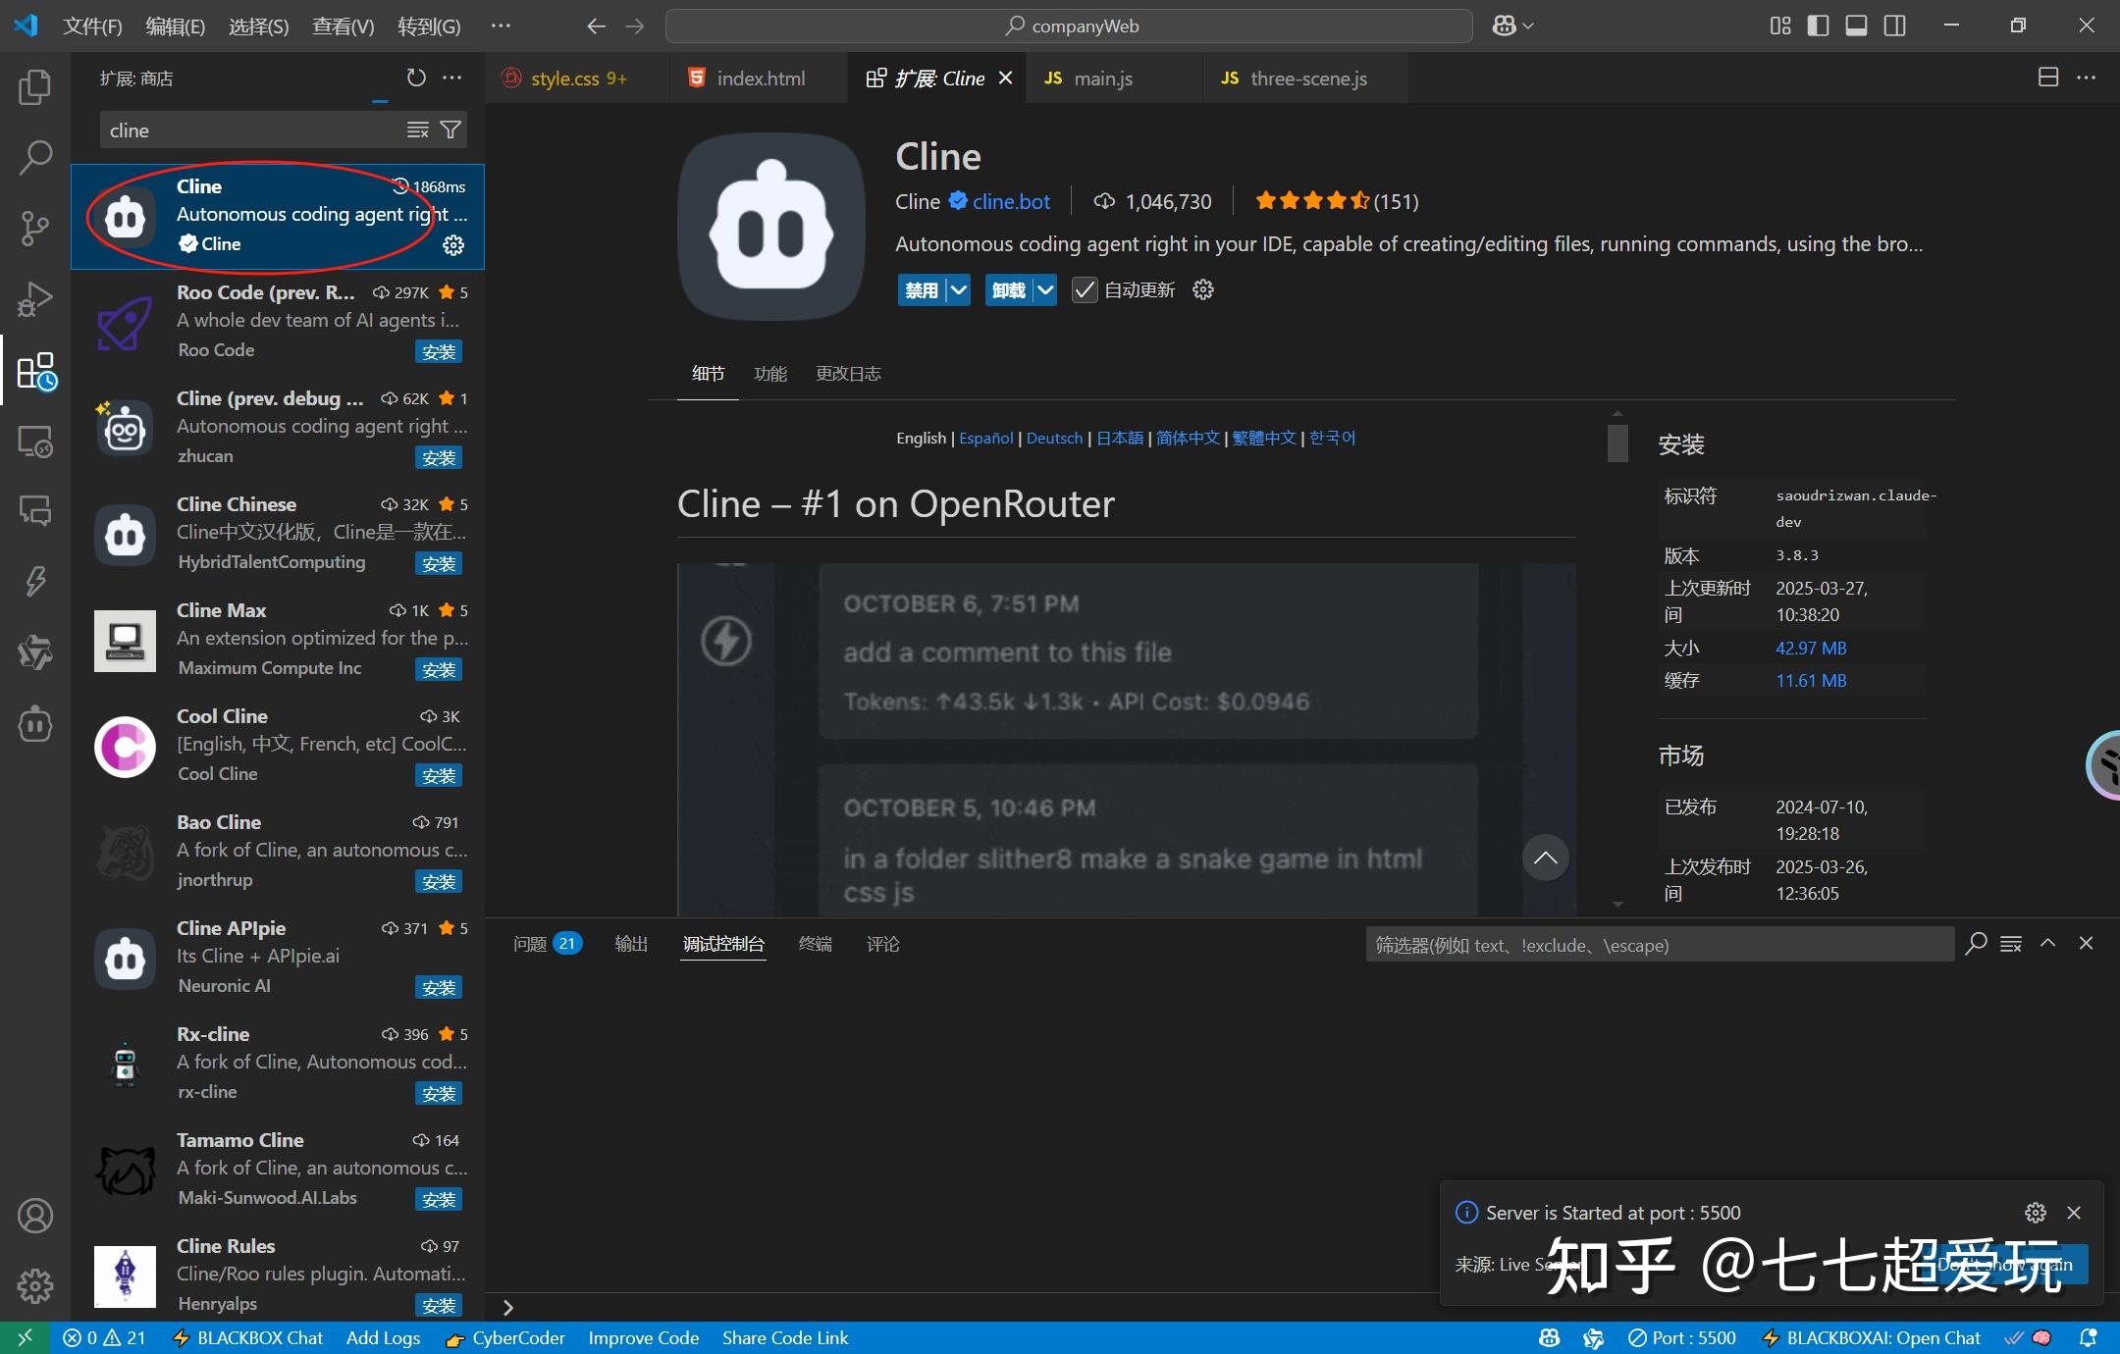Image resolution: width=2120 pixels, height=1354 pixels.
Task: Open Source Control view
Action: pos(35,228)
